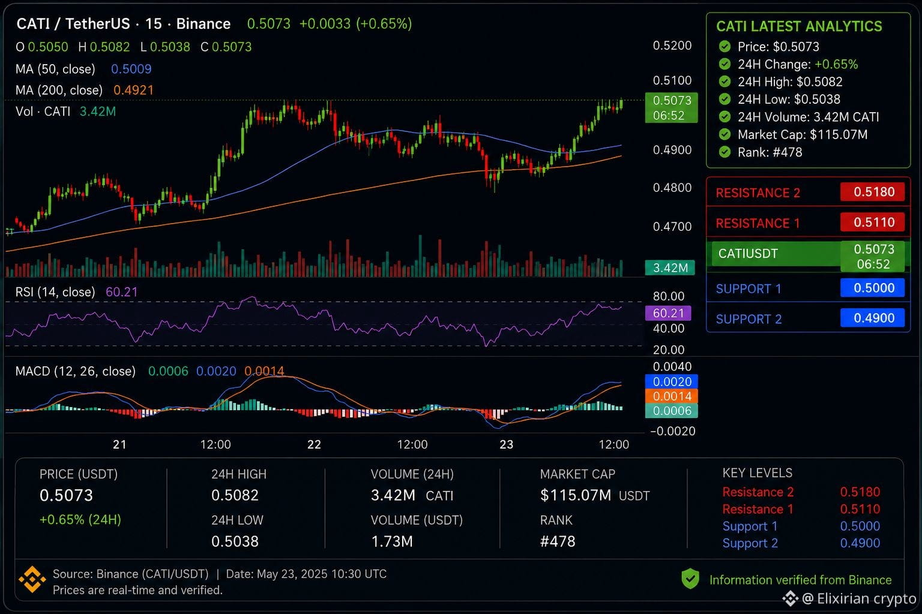This screenshot has height=614, width=922.
Task: Click the 80.00 RSI axis label
Action: pyautogui.click(x=669, y=296)
